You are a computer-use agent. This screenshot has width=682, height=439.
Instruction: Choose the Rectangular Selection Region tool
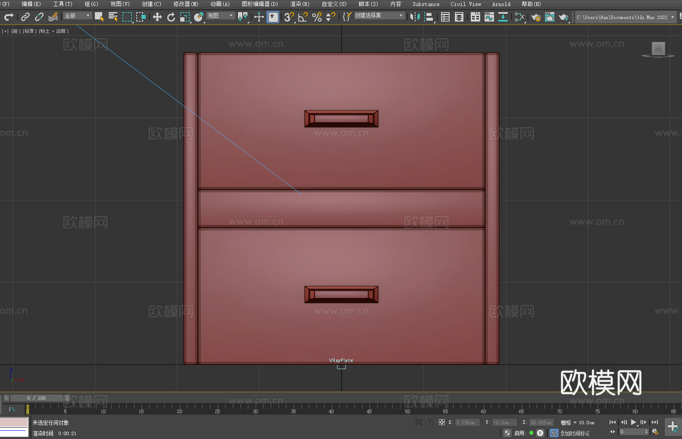click(x=127, y=17)
